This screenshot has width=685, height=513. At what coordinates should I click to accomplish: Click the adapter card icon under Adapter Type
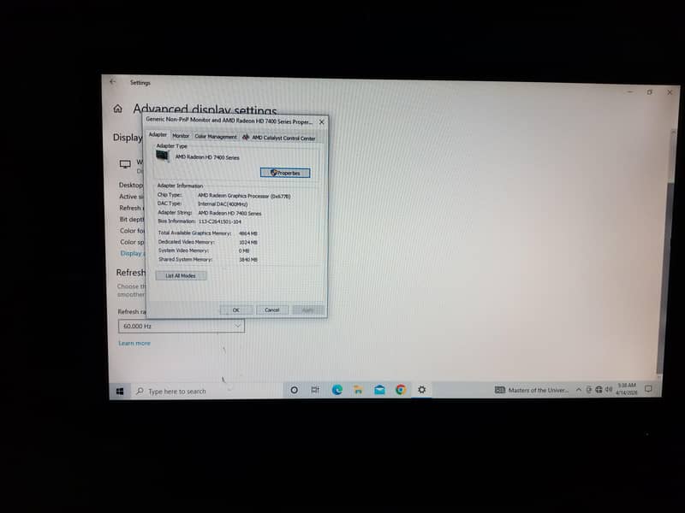point(163,156)
